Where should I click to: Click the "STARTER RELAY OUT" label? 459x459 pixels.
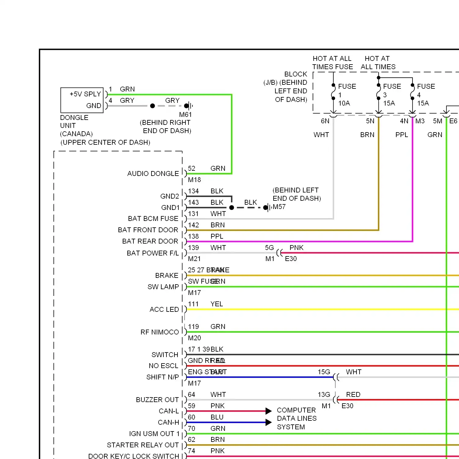tap(143, 445)
